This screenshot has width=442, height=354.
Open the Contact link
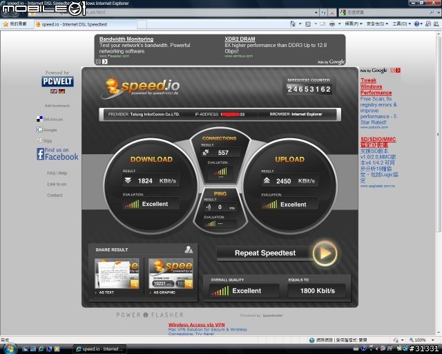click(55, 195)
